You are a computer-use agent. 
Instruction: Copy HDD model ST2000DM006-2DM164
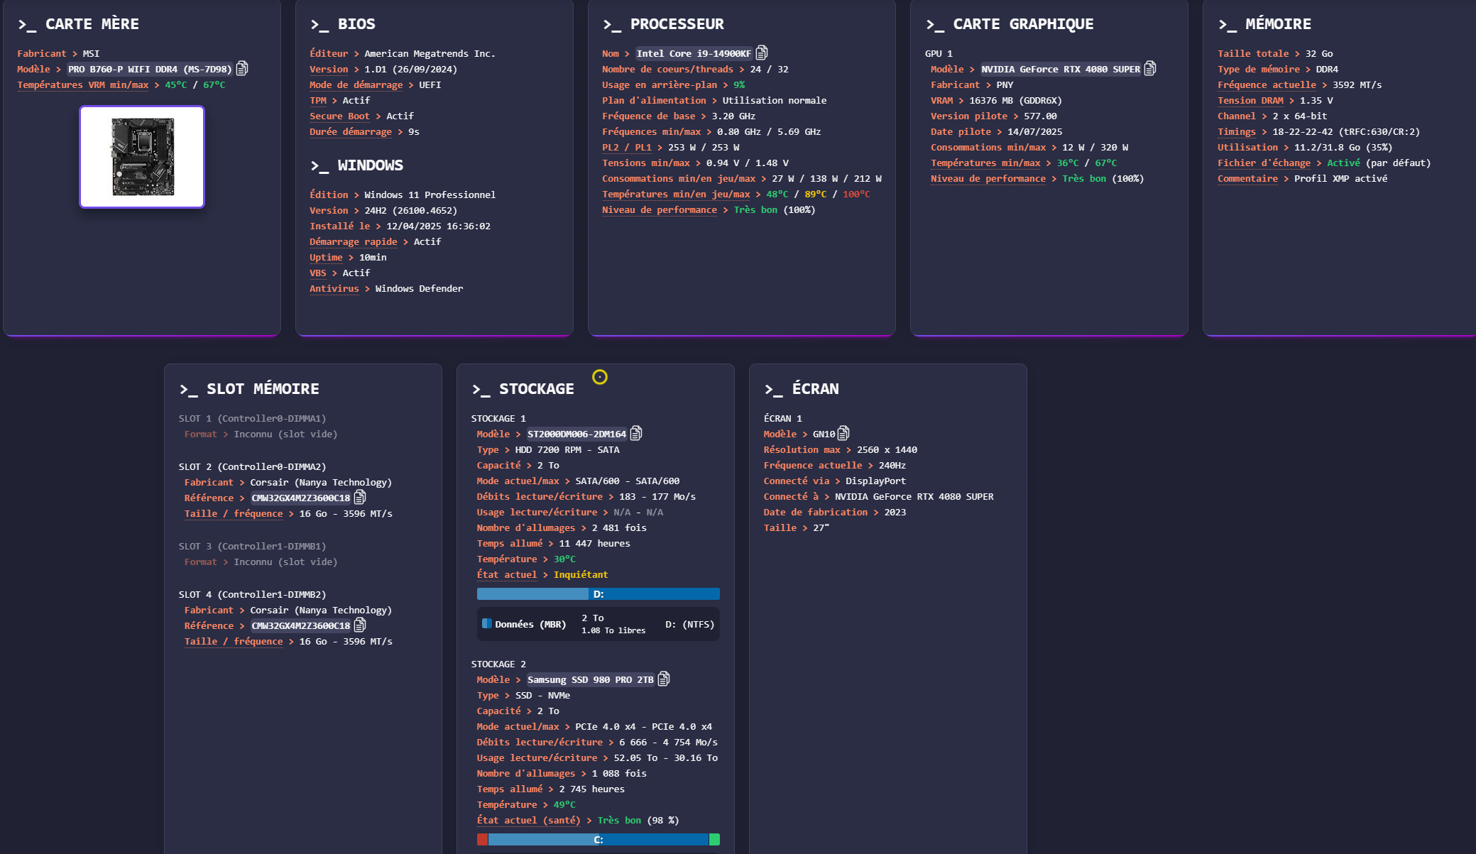pyautogui.click(x=636, y=433)
